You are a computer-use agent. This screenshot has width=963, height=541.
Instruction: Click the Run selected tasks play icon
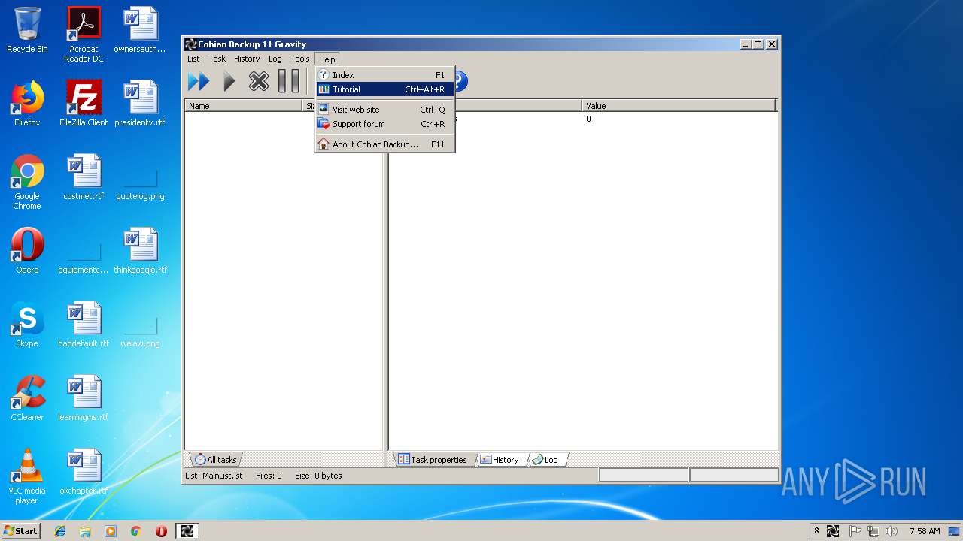click(x=229, y=80)
